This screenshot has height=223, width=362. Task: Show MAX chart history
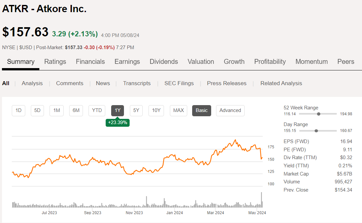[178, 110]
